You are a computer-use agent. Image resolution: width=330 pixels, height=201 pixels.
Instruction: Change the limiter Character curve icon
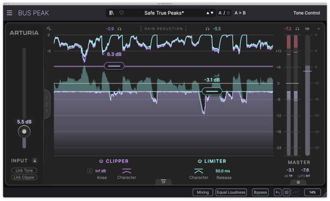pos(199,171)
